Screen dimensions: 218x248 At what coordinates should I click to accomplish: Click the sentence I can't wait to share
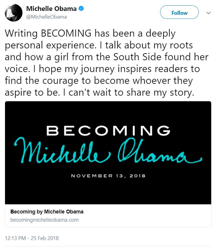coord(128,92)
